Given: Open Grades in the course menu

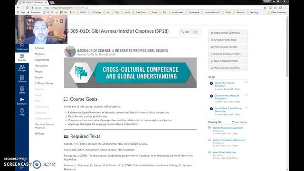Looking at the screenshot, I should pyautogui.click(x=39, y=77).
